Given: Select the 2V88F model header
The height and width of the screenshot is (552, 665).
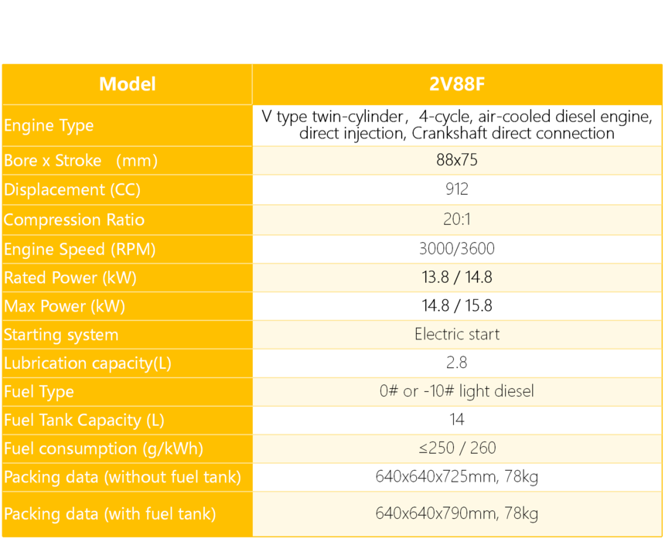Looking at the screenshot, I should coord(456,84).
